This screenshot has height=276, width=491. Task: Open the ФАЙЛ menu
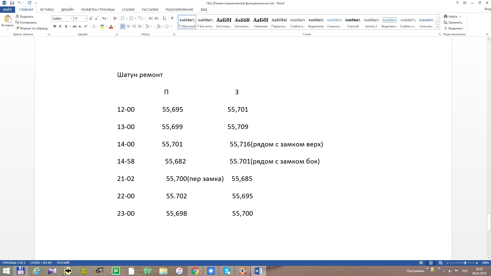(7, 9)
